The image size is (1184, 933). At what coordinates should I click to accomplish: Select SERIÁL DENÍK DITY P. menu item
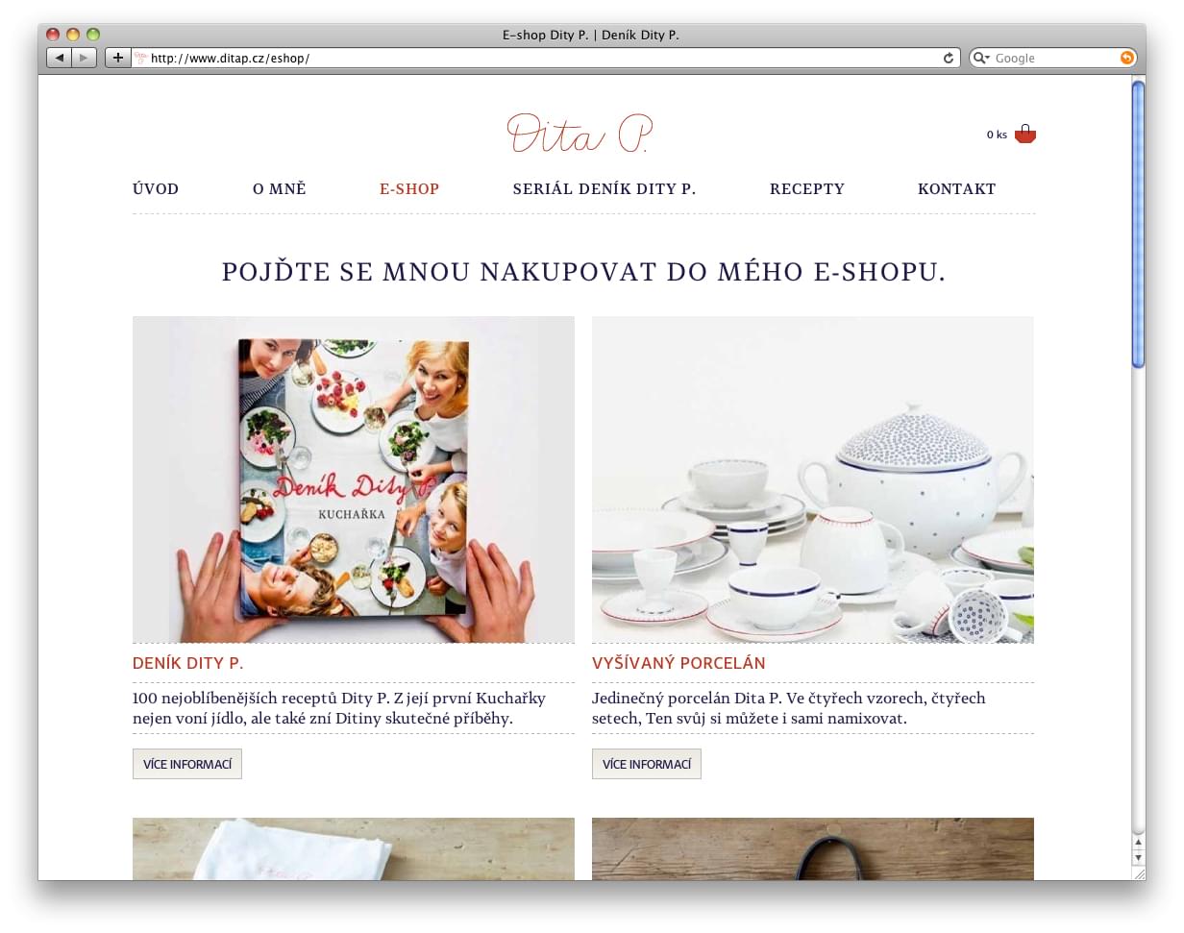(604, 189)
